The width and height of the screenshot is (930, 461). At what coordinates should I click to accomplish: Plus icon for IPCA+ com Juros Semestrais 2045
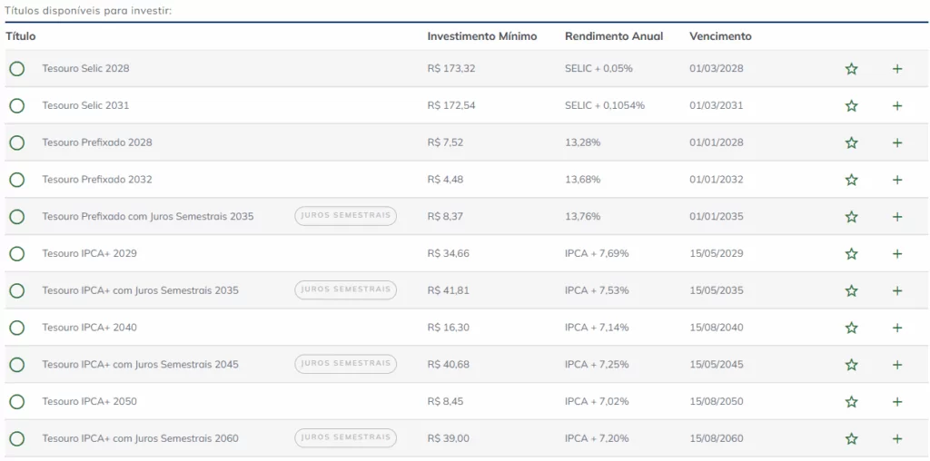(x=897, y=365)
